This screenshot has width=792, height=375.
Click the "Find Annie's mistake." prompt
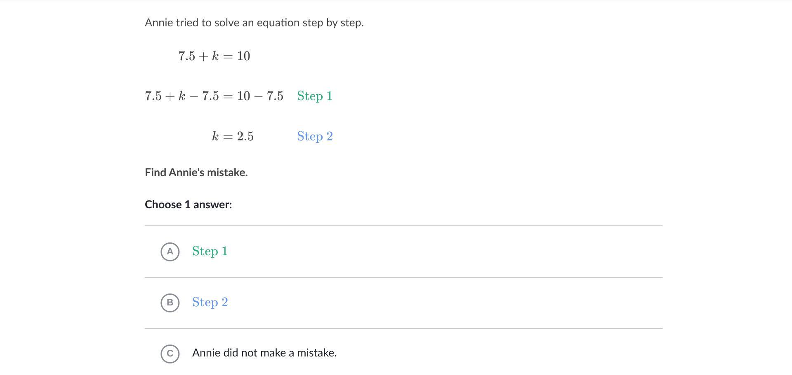(x=196, y=172)
